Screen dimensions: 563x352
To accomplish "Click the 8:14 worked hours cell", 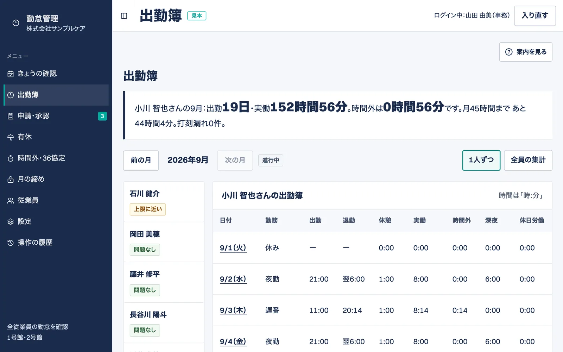I will click(x=421, y=310).
